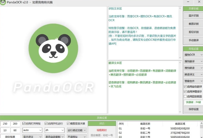Click the 状态 status header
The width and height of the screenshot is (203, 138).
[x=102, y=123]
